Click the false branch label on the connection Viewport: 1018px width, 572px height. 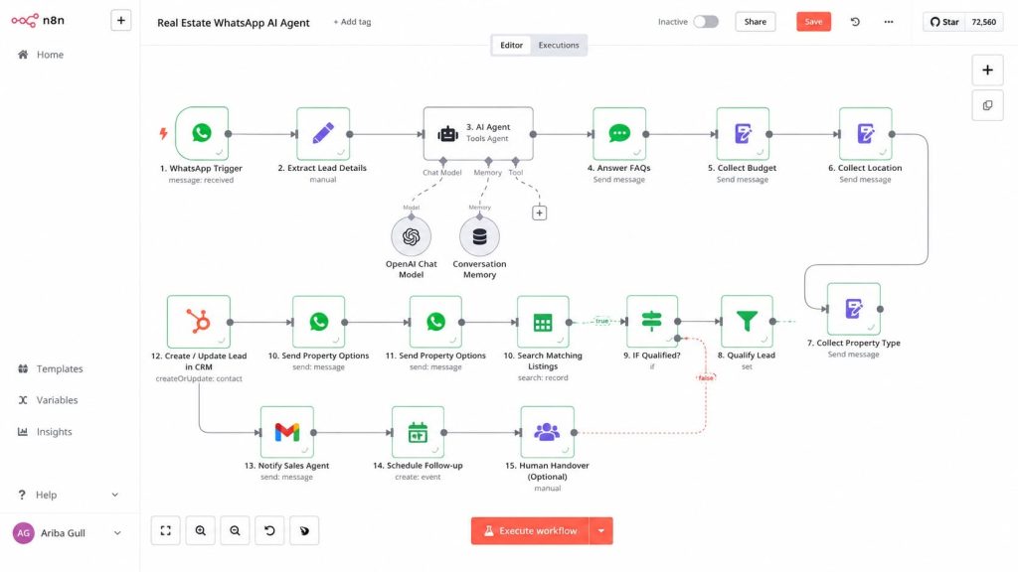[x=706, y=377]
